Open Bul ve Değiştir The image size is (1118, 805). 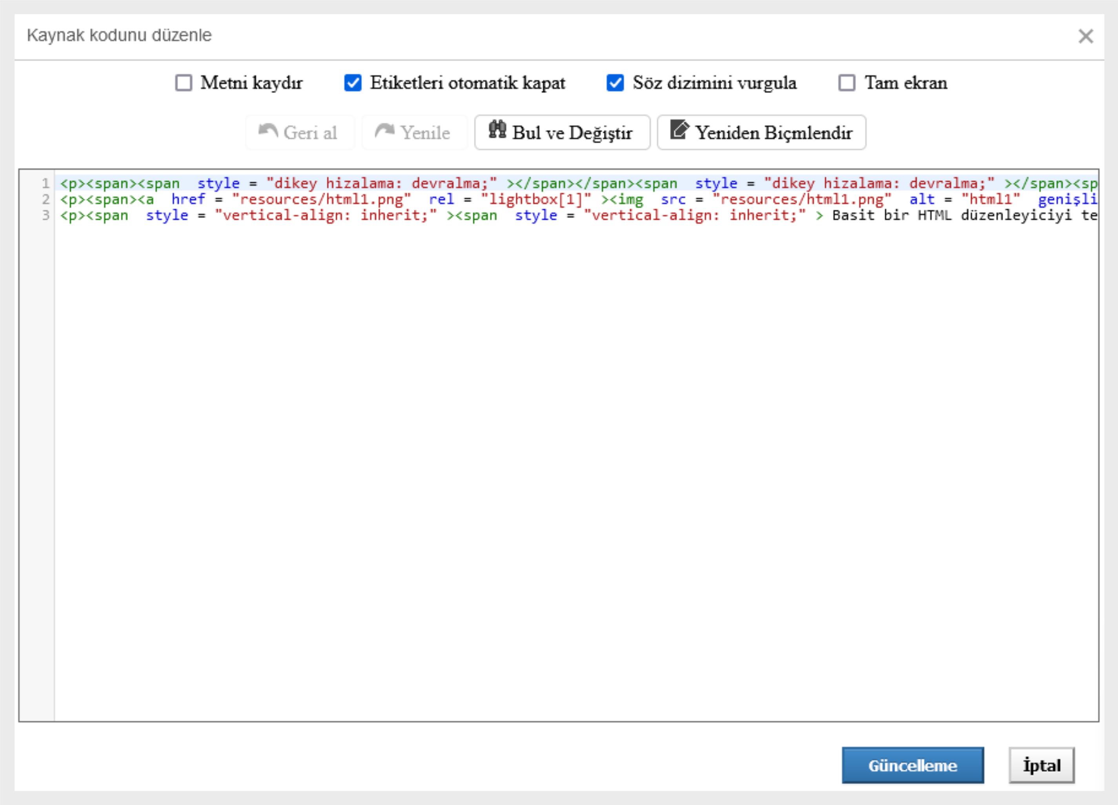tap(562, 133)
